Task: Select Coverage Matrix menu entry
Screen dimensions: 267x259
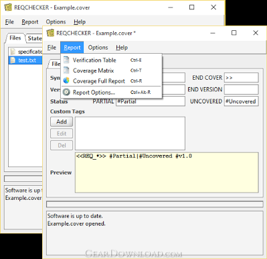Action: (x=111, y=70)
